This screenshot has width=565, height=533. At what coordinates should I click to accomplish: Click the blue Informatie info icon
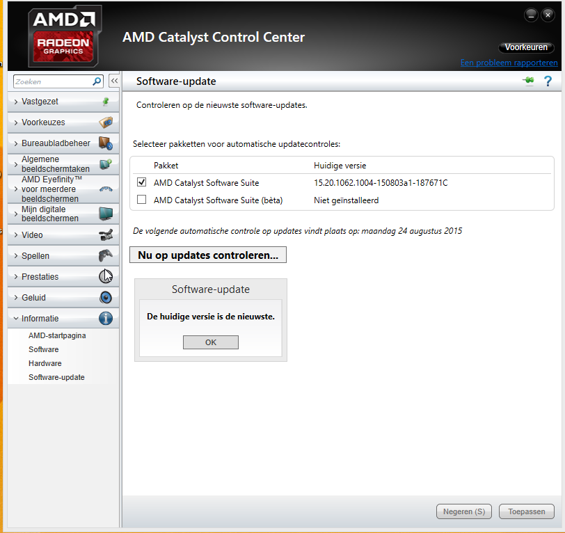coord(106,318)
